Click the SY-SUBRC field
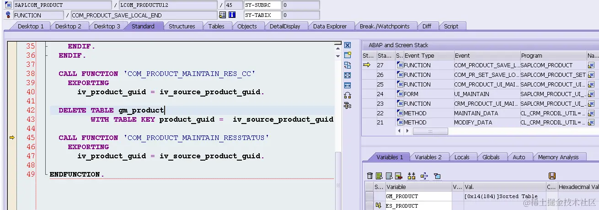The width and height of the screenshot is (599, 210). point(263,5)
